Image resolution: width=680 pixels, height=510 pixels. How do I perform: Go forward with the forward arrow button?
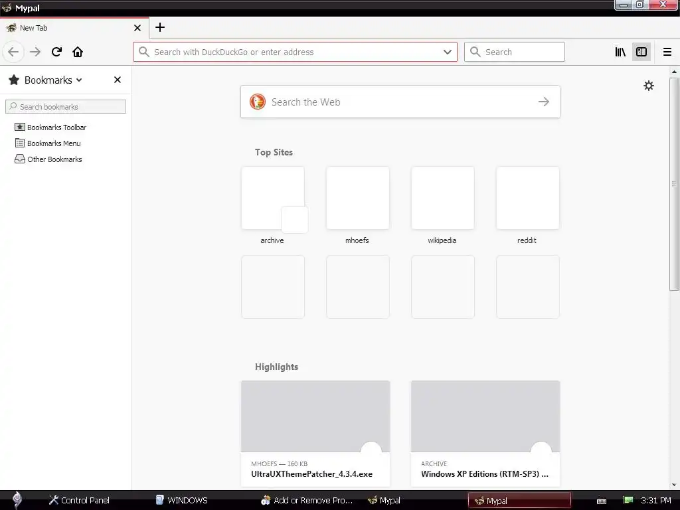(35, 52)
